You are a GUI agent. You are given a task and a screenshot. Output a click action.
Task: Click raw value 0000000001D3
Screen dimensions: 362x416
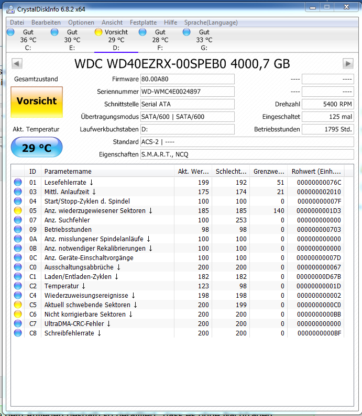click(319, 211)
